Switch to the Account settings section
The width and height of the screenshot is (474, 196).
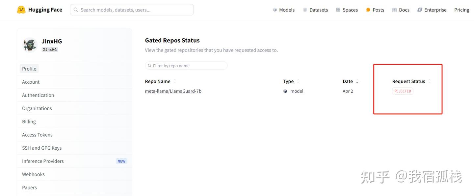pos(31,82)
